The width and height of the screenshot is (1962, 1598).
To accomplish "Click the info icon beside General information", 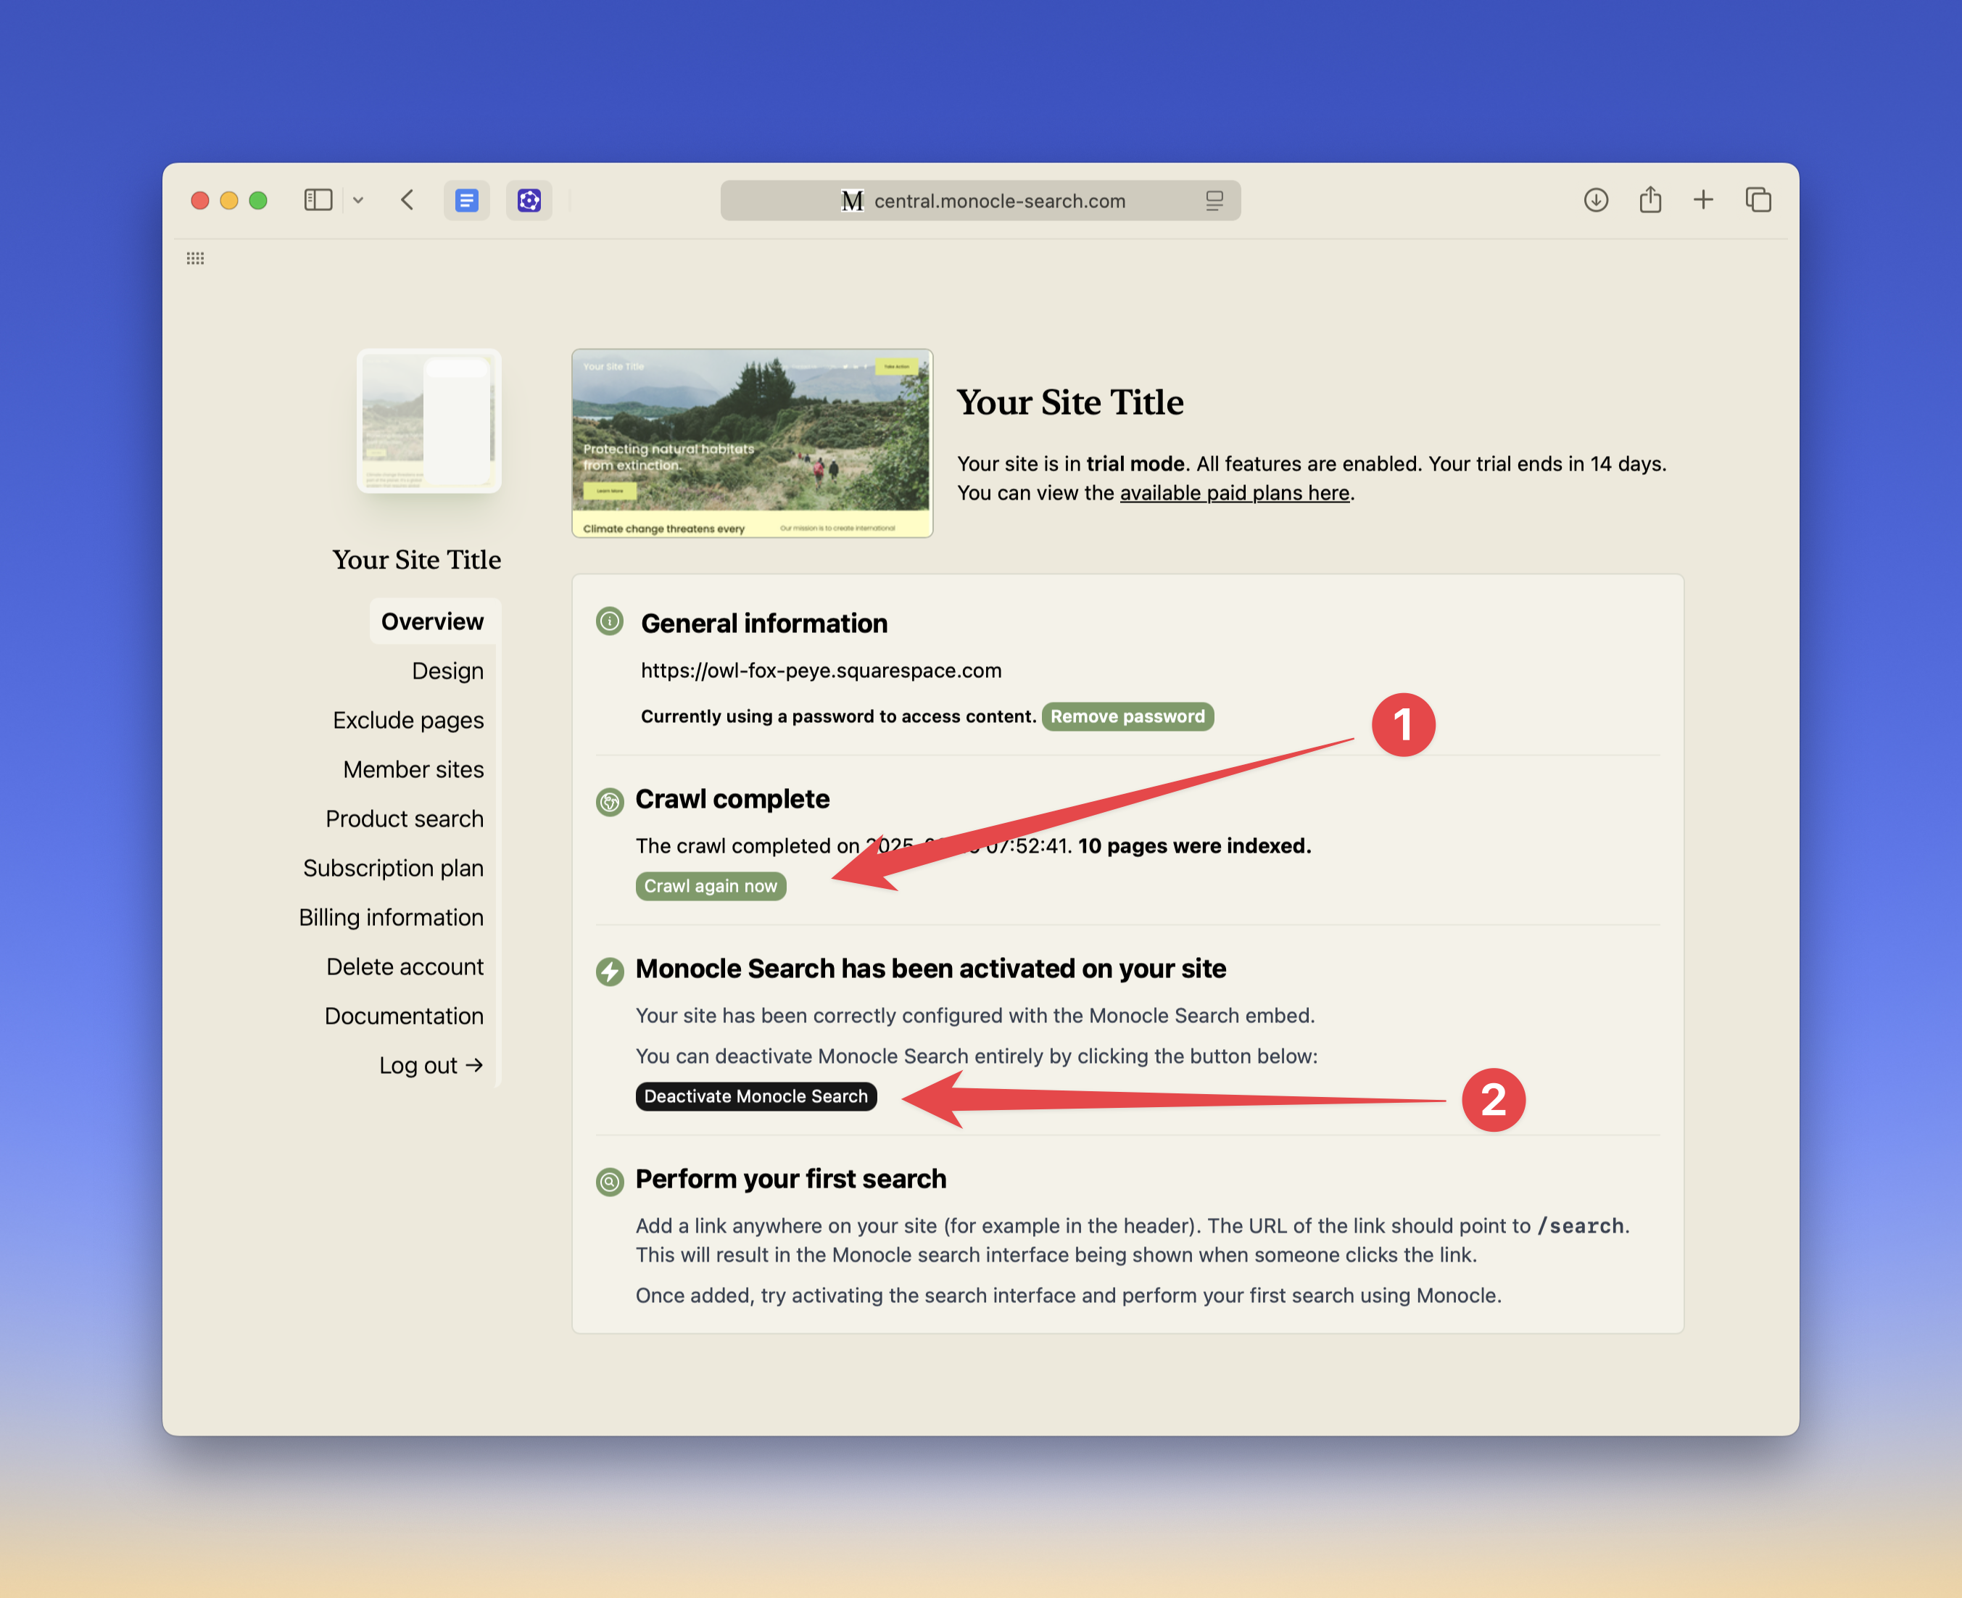I will click(x=609, y=621).
